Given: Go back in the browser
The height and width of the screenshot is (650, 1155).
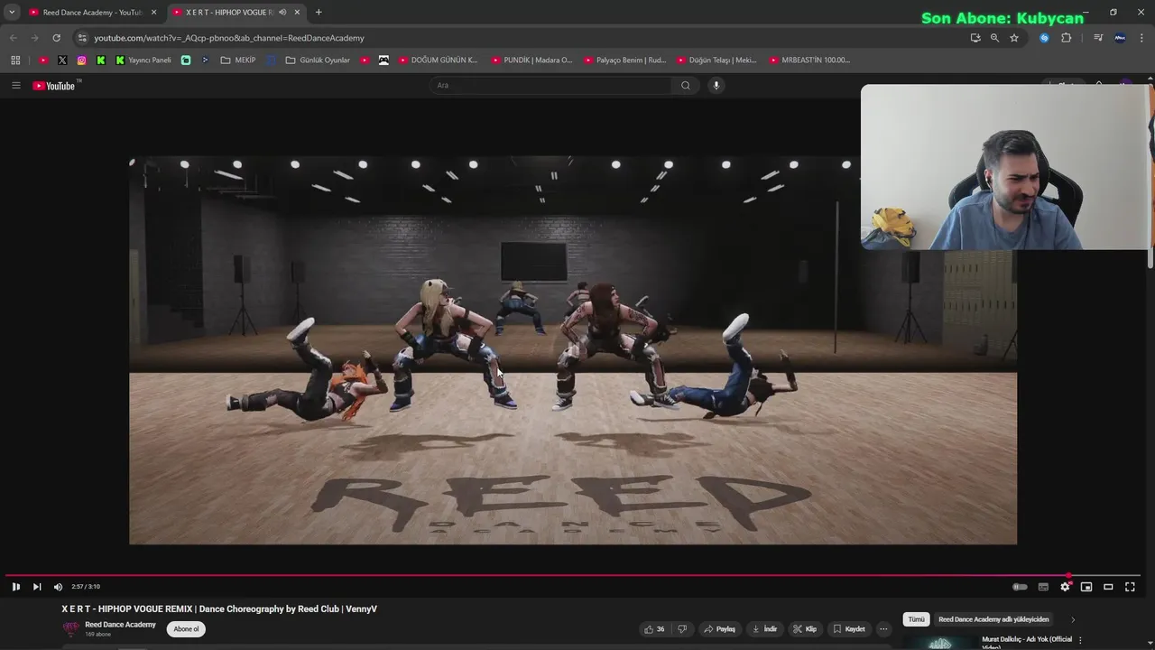Looking at the screenshot, I should [x=14, y=38].
